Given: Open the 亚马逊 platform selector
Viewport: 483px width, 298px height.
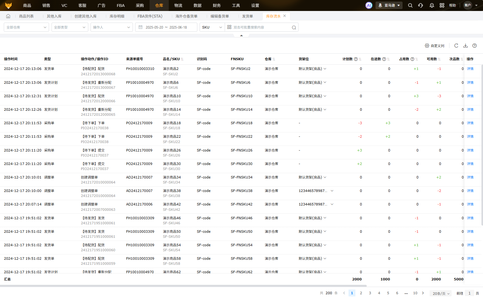Looking at the screenshot, I should (389, 5).
